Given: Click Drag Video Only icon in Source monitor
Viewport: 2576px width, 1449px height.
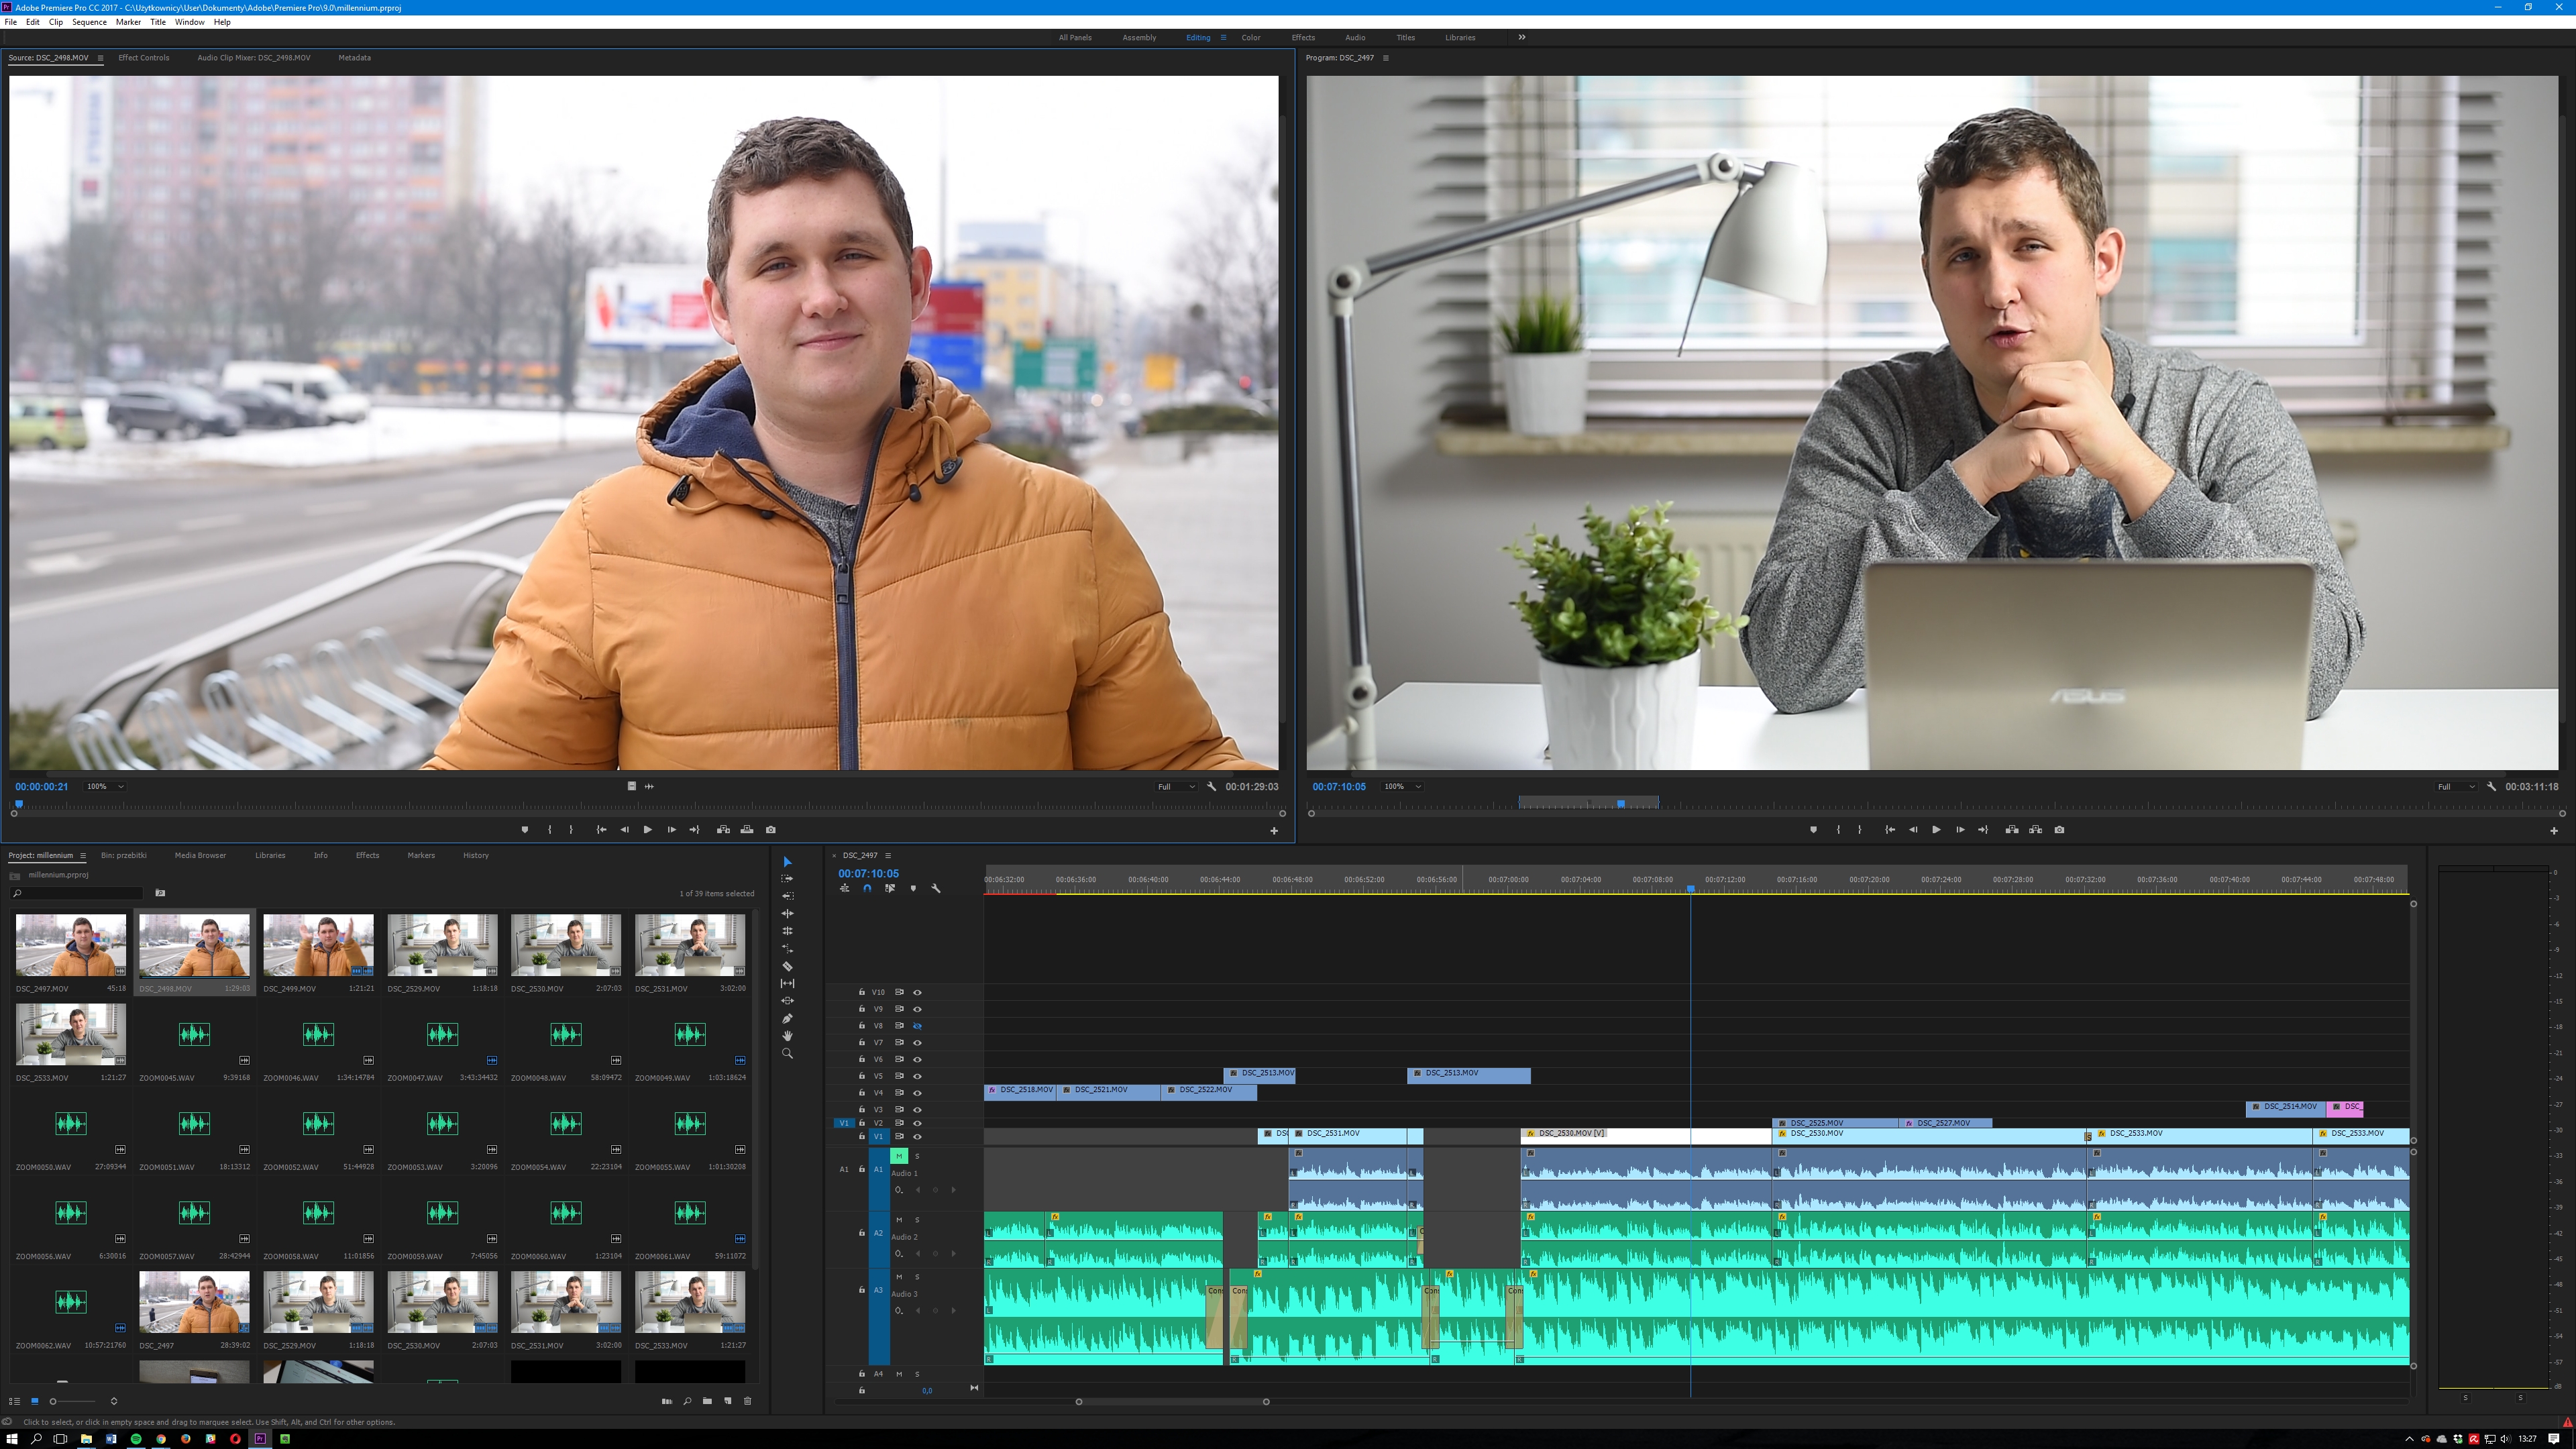Looking at the screenshot, I should pos(631,786).
